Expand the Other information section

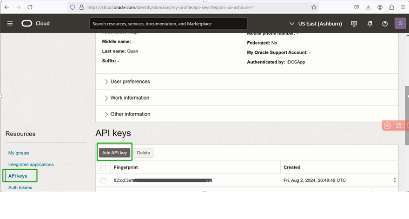point(130,114)
